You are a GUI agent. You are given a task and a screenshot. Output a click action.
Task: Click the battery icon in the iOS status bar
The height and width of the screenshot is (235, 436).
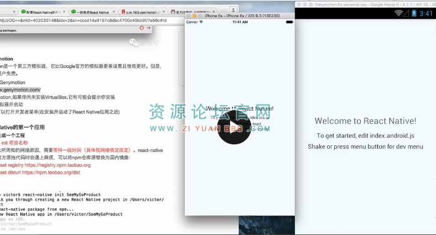(x=290, y=22)
